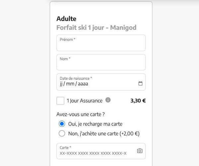Check the 1 Jour Assurance checkbox

[60, 101]
